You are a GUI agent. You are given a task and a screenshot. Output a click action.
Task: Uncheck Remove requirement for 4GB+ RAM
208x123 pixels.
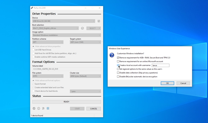[118, 58]
